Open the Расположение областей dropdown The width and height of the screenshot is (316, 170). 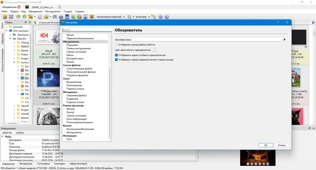pyautogui.click(x=111, y=17)
